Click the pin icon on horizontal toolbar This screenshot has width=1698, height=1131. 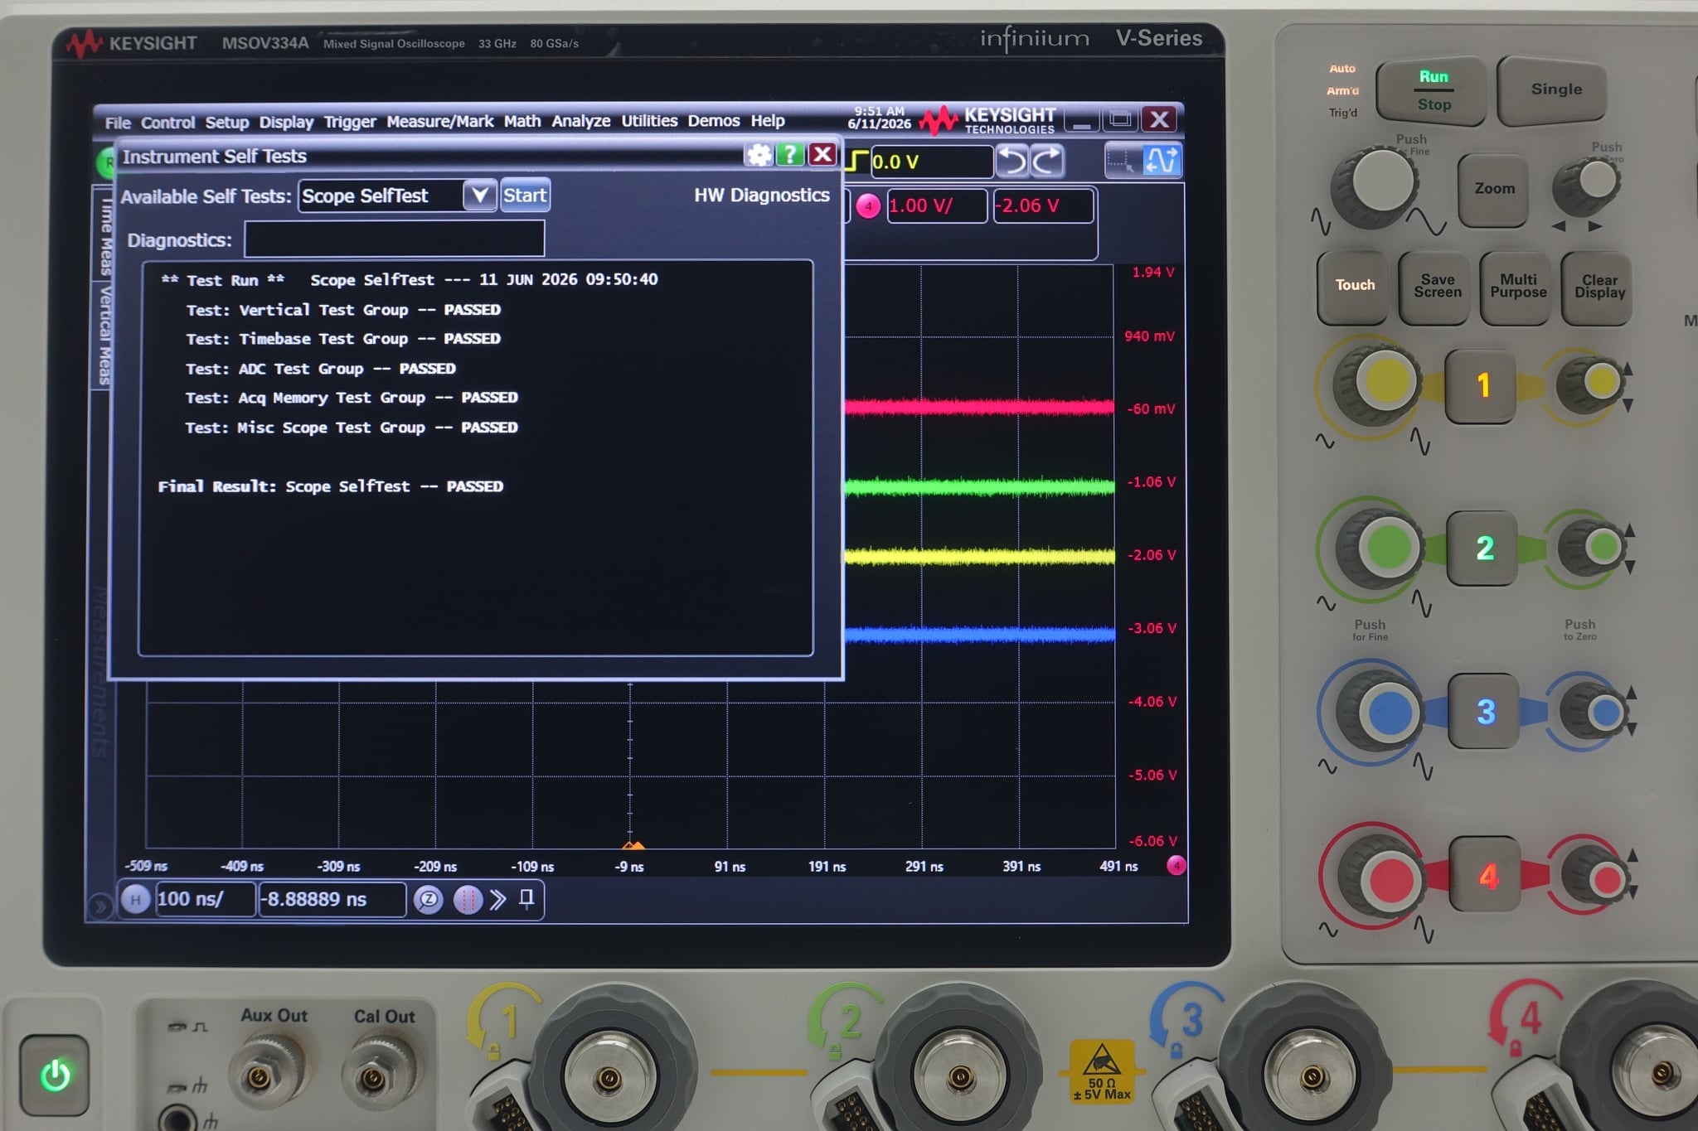526,899
